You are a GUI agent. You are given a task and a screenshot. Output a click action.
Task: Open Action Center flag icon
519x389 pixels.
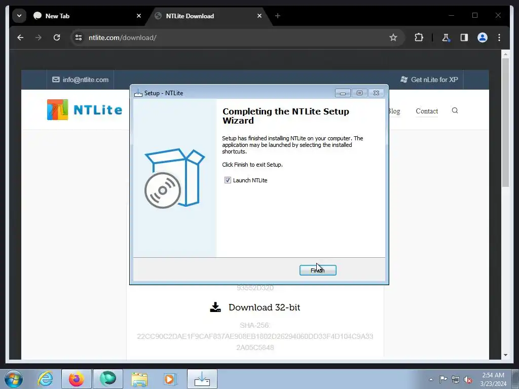pos(443,379)
